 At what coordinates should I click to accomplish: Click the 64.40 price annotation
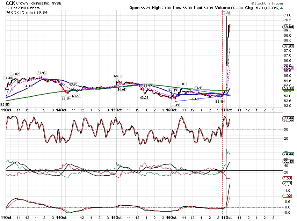click(x=8, y=78)
